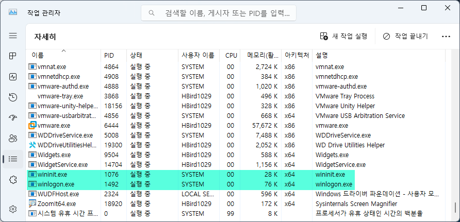Click the 새 작업 실행 button
The width and height of the screenshot is (460, 222).
343,37
